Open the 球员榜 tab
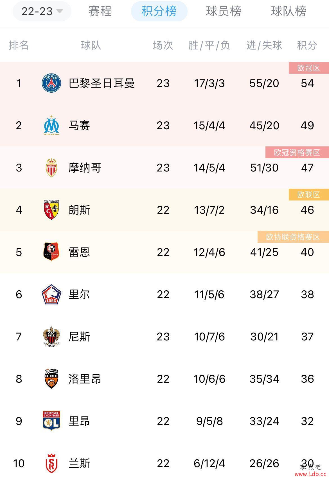 [x=224, y=11]
